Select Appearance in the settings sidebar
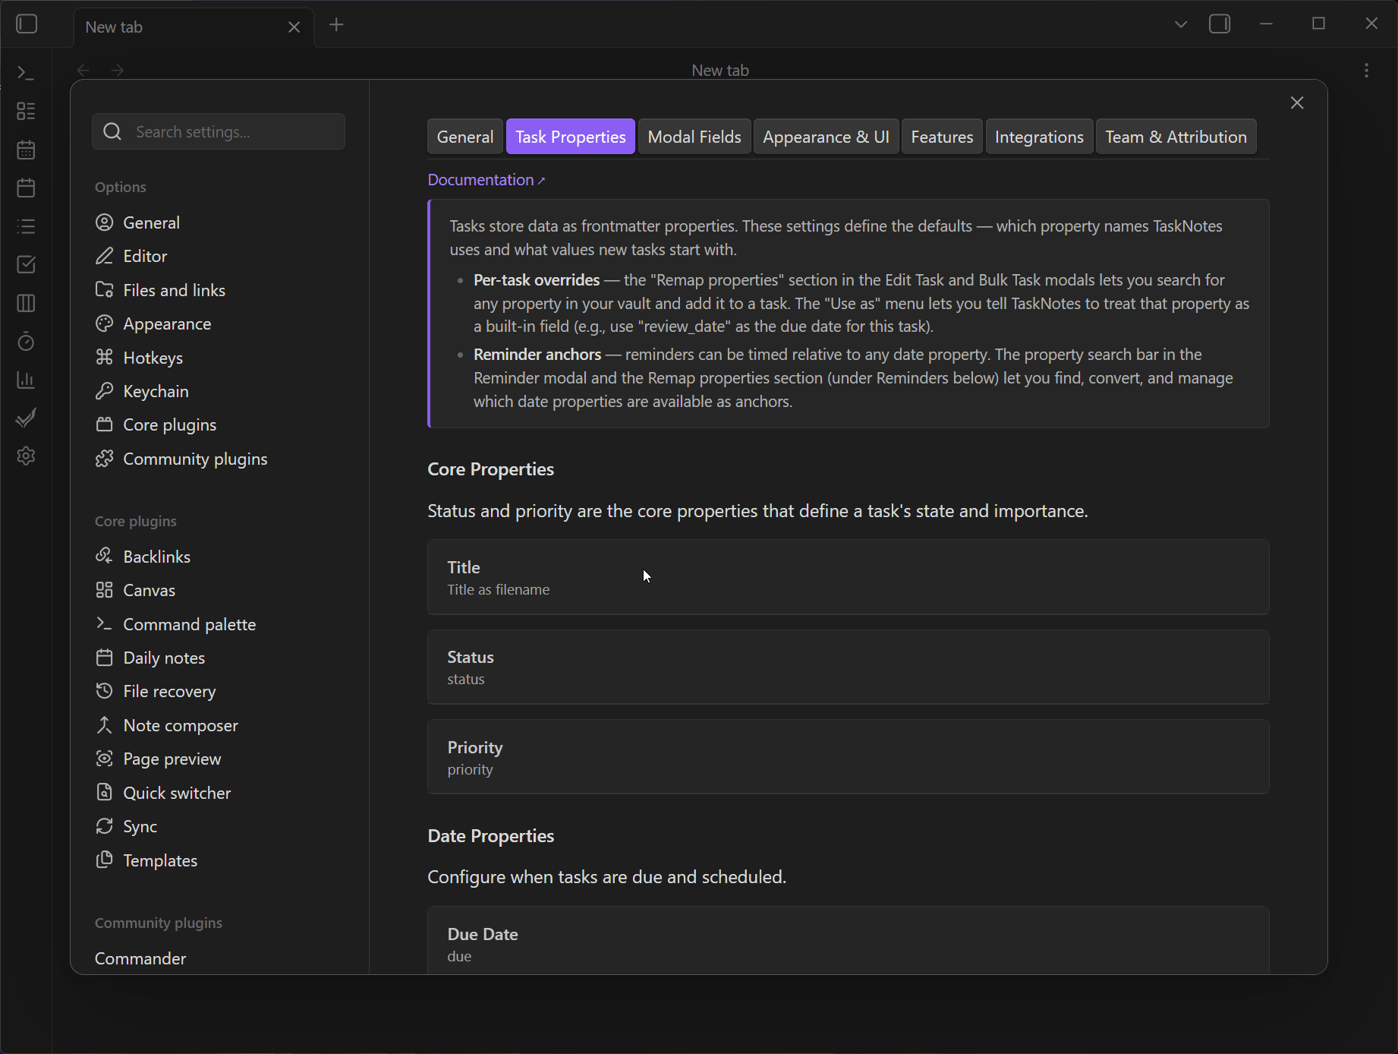This screenshot has height=1054, width=1398. 168,323
